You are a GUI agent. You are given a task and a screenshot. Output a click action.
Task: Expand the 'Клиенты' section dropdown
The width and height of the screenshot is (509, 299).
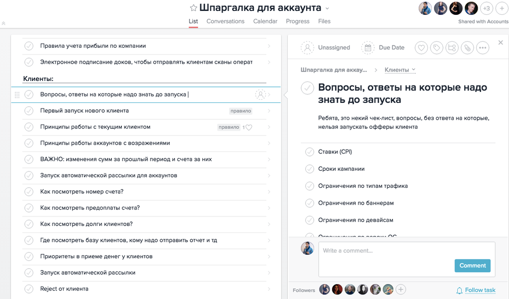[x=414, y=70]
